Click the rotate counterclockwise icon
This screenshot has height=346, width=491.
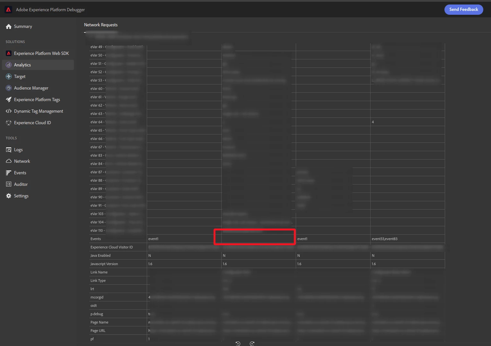click(238, 343)
